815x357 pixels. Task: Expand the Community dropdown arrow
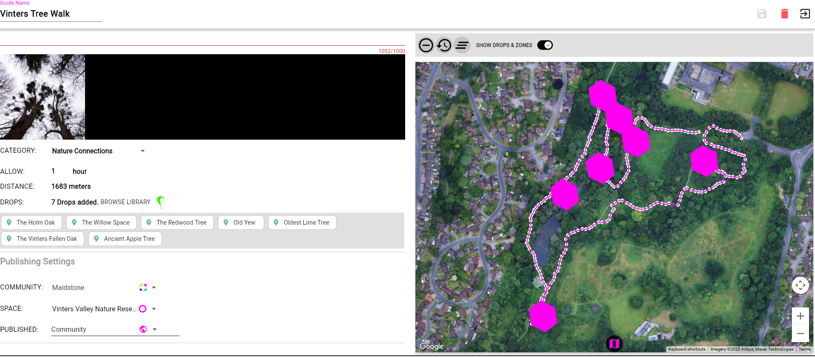coord(154,287)
